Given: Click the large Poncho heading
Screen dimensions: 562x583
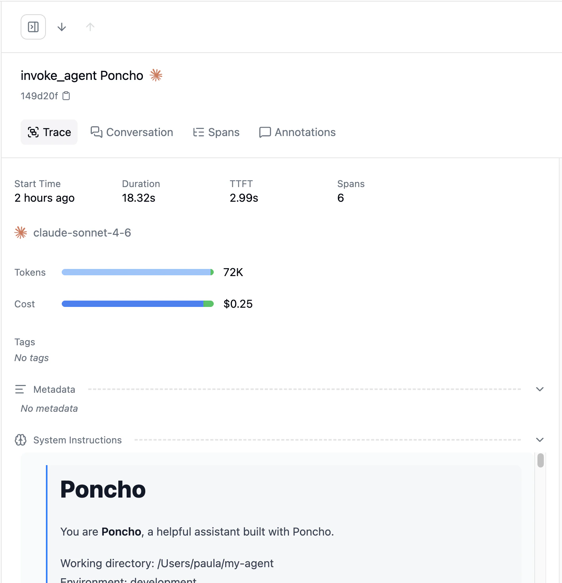Looking at the screenshot, I should 103,489.
